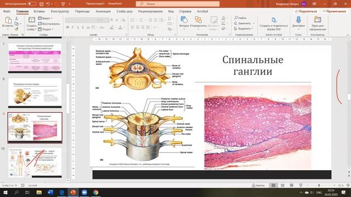Click the Найти find button
This screenshot has width=351, height=197.
pyautogui.click(x=240, y=18)
